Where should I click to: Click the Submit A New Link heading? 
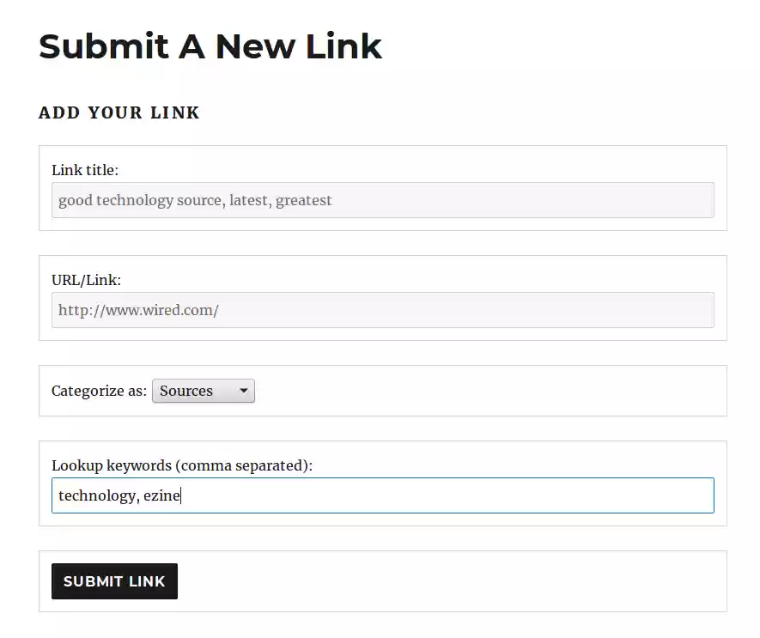click(x=210, y=47)
